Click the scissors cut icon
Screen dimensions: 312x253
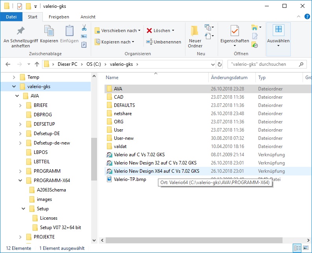pos(84,28)
